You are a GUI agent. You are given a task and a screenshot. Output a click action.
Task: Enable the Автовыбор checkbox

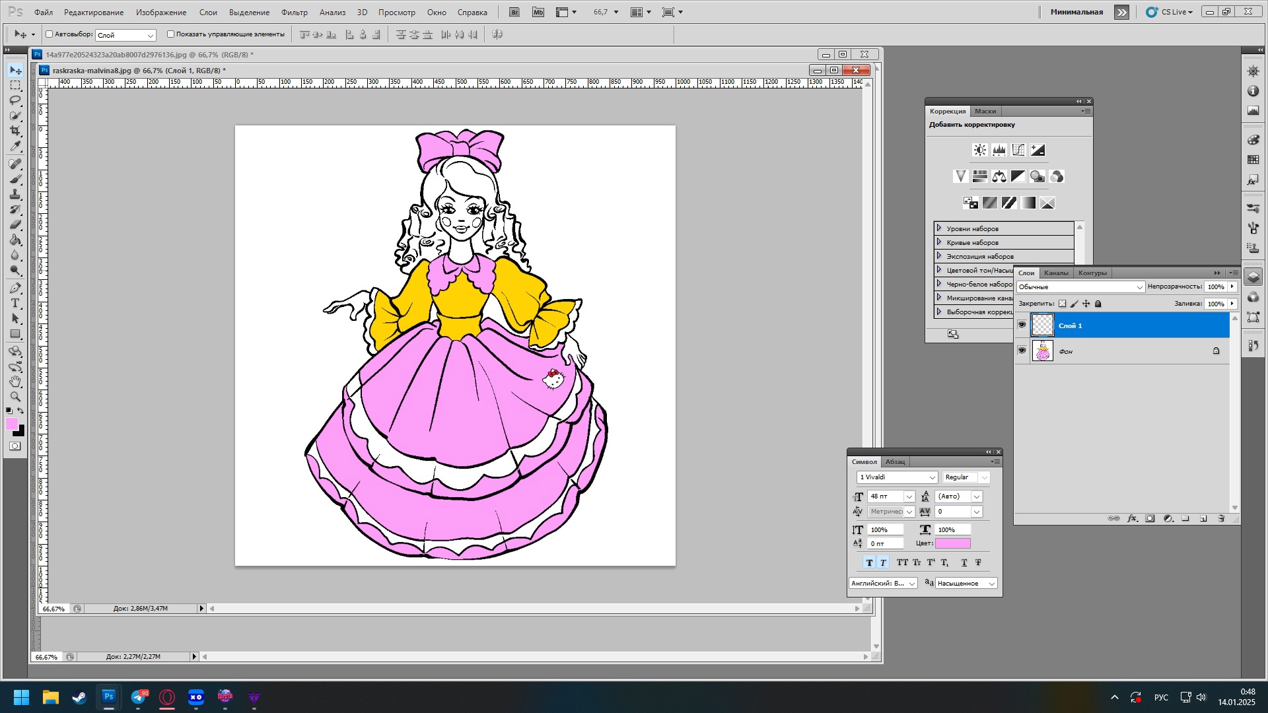(x=50, y=34)
